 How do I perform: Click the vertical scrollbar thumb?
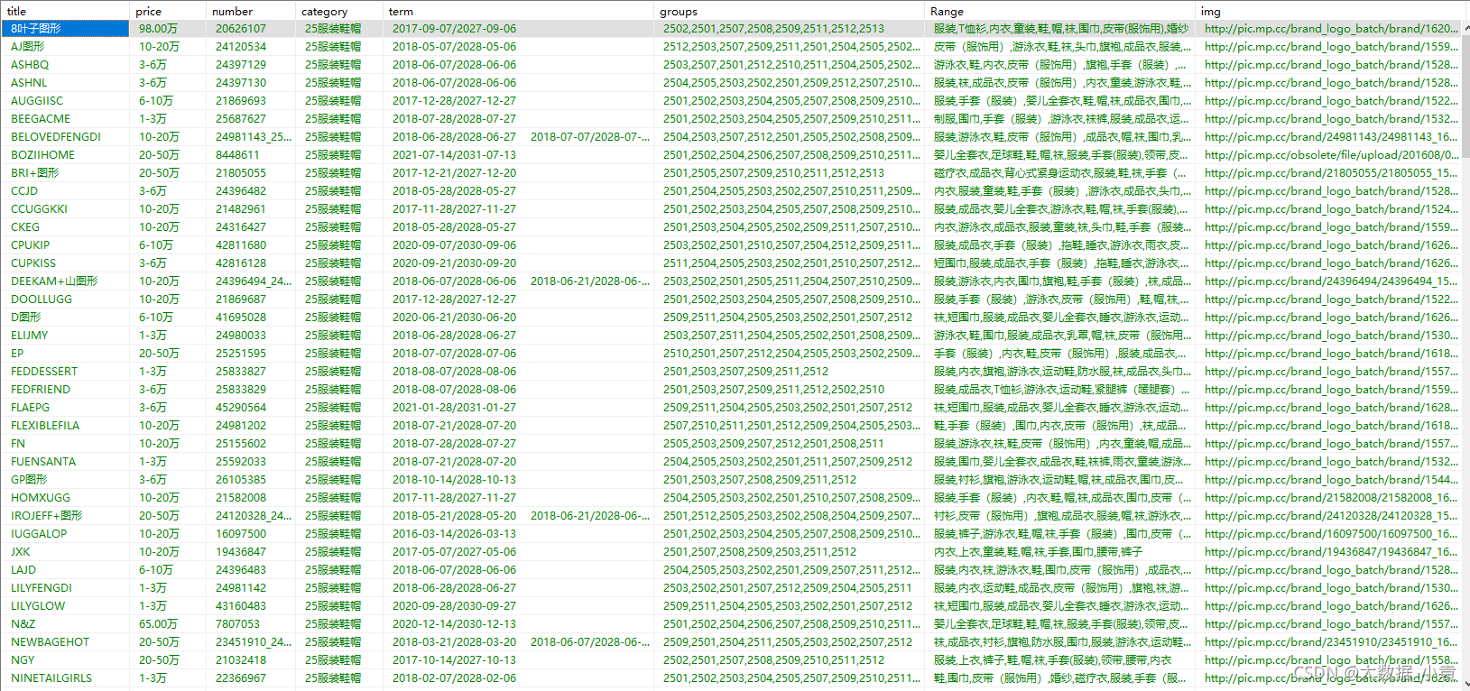tap(1465, 95)
